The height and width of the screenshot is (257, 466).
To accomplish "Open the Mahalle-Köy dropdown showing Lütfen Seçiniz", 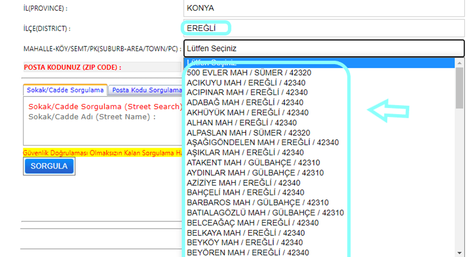I will (x=323, y=49).
